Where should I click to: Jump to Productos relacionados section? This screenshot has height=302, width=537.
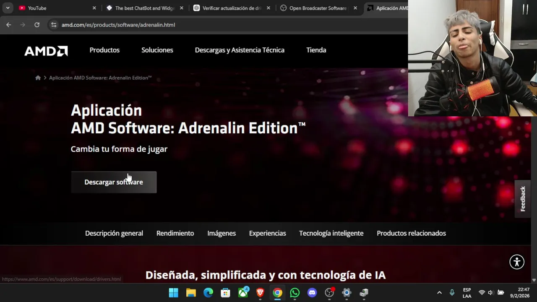coord(411,233)
